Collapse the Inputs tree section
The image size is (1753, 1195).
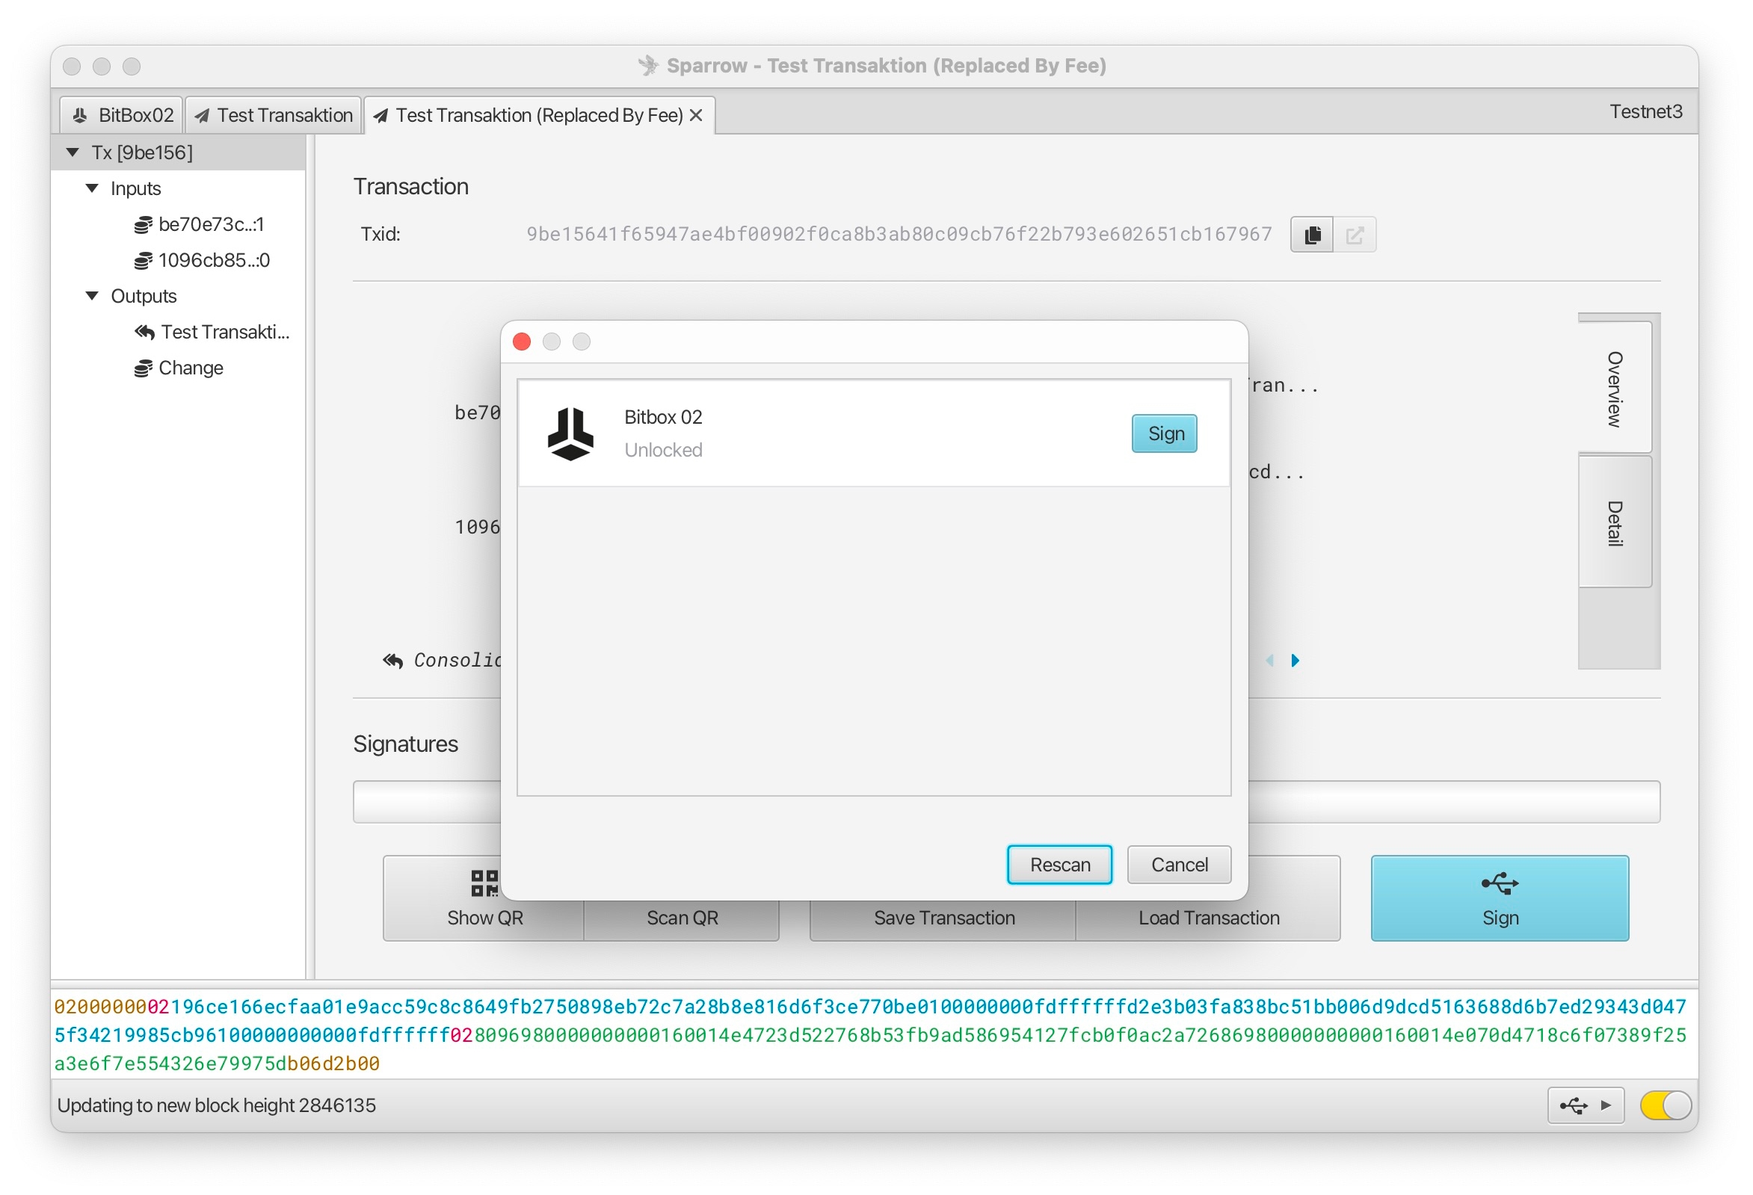point(92,188)
